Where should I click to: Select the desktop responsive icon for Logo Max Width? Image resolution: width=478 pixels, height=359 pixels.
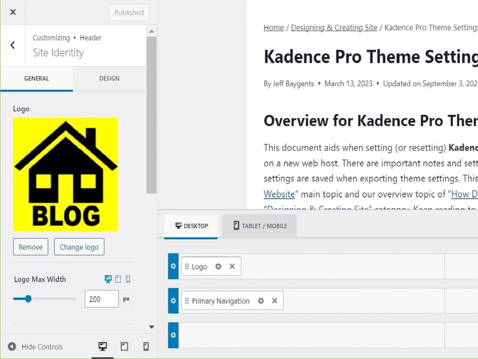(x=108, y=279)
